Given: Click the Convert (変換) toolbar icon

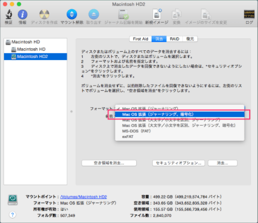Looking at the screenshot, I should coord(176,14).
